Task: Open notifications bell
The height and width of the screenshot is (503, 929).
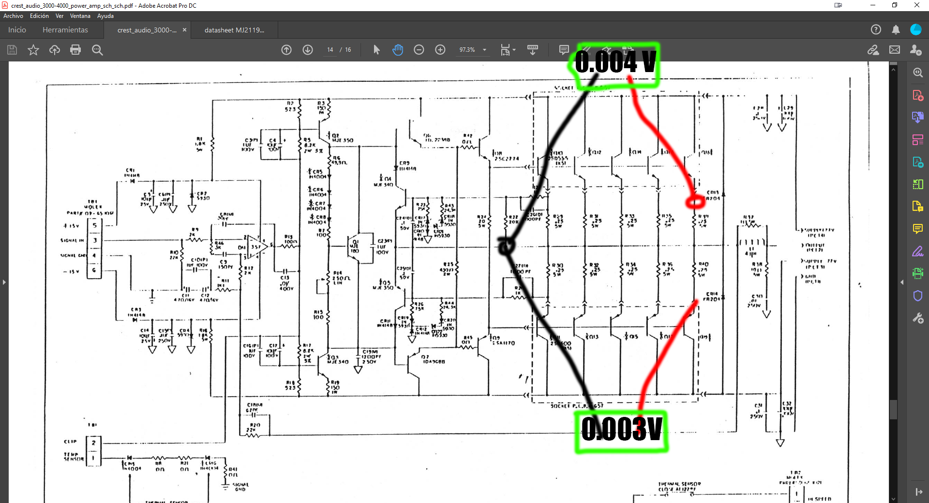Action: tap(896, 30)
